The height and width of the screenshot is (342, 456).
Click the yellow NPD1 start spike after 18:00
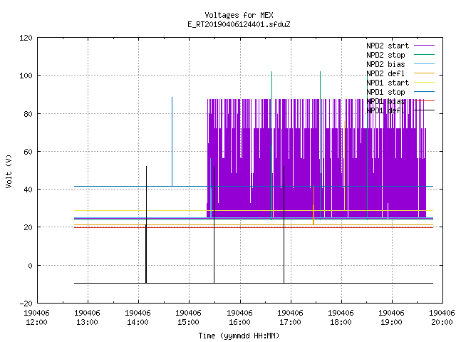pos(345,166)
